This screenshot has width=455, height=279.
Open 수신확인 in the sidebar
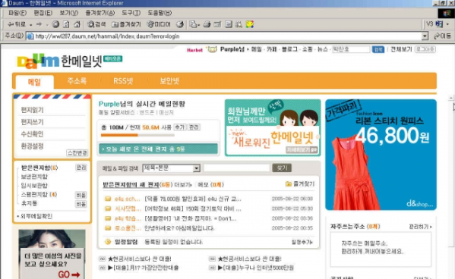(x=32, y=134)
